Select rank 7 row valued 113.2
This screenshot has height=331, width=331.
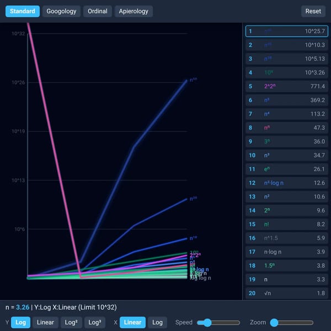[x=287, y=114]
